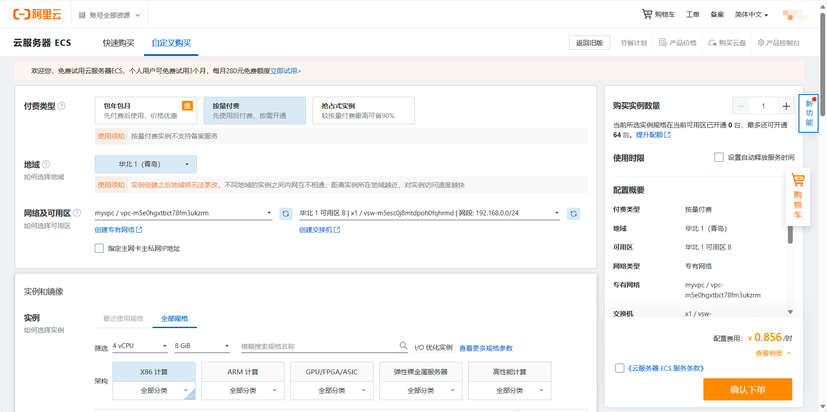Click 确认下单 button
Screen dimensions: 827x412
coord(748,389)
